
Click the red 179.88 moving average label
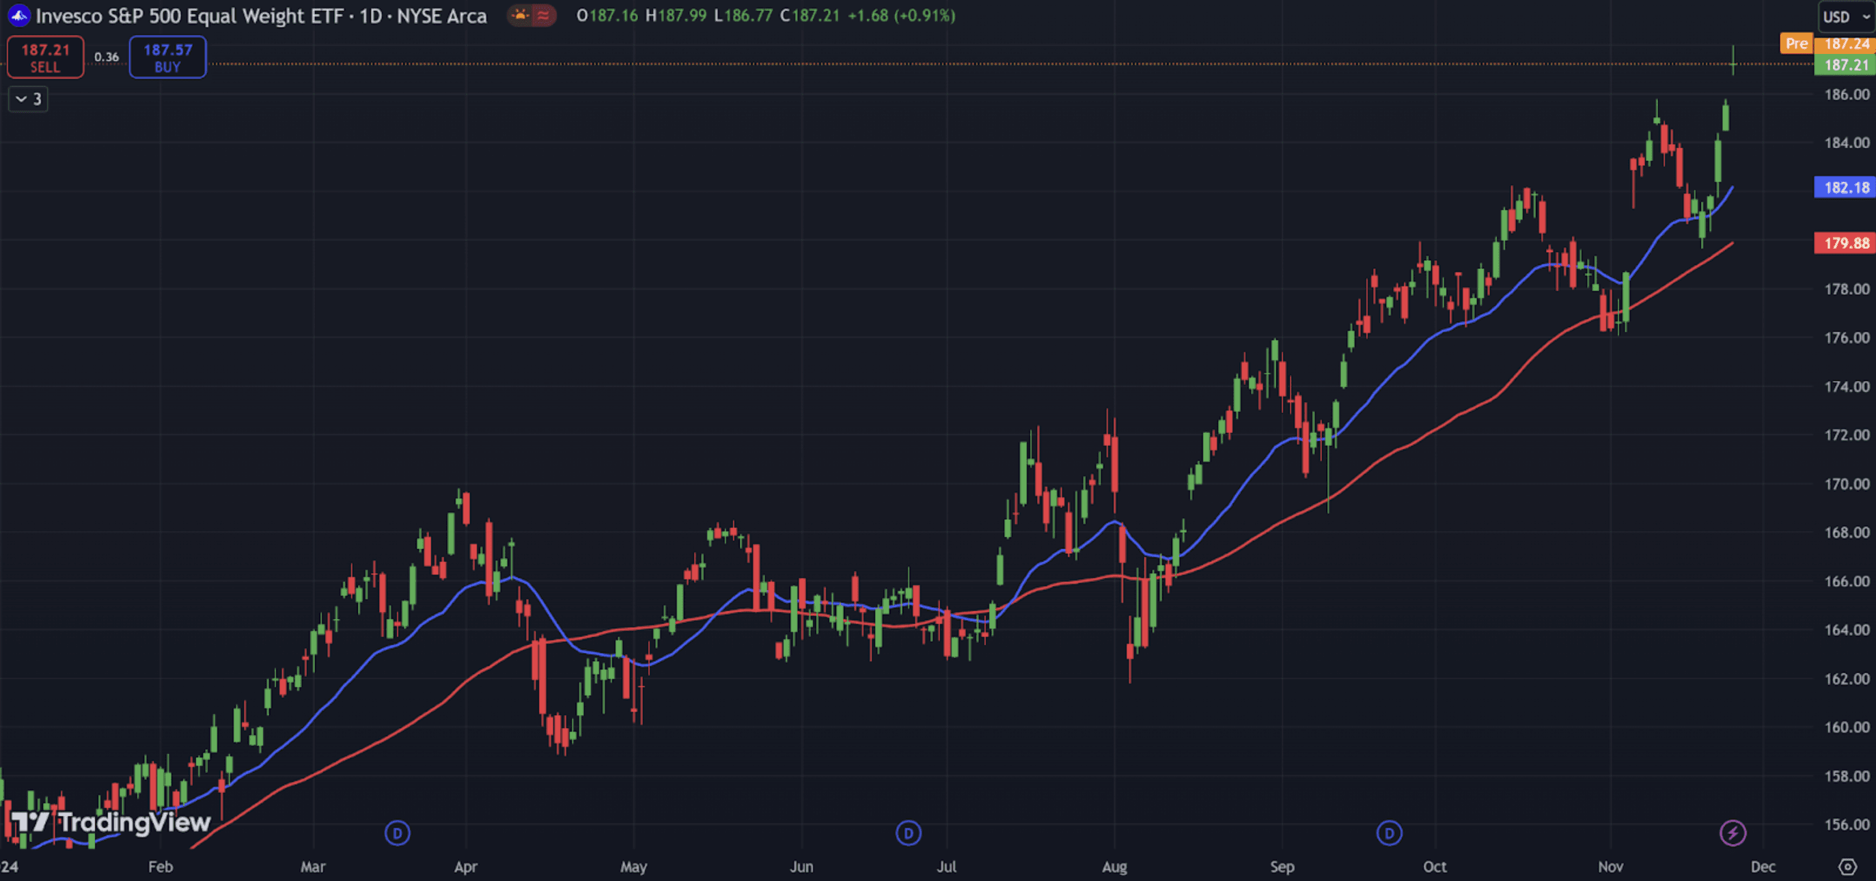coord(1845,243)
